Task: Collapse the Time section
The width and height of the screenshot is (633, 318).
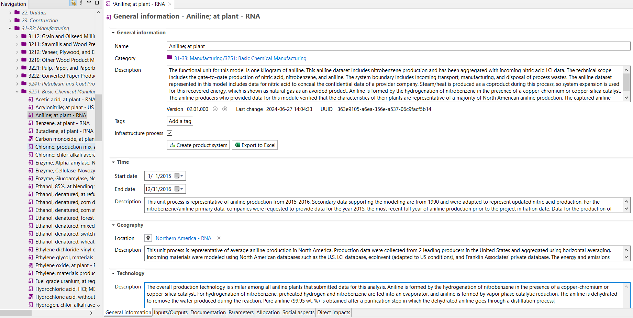Action: (x=113, y=162)
